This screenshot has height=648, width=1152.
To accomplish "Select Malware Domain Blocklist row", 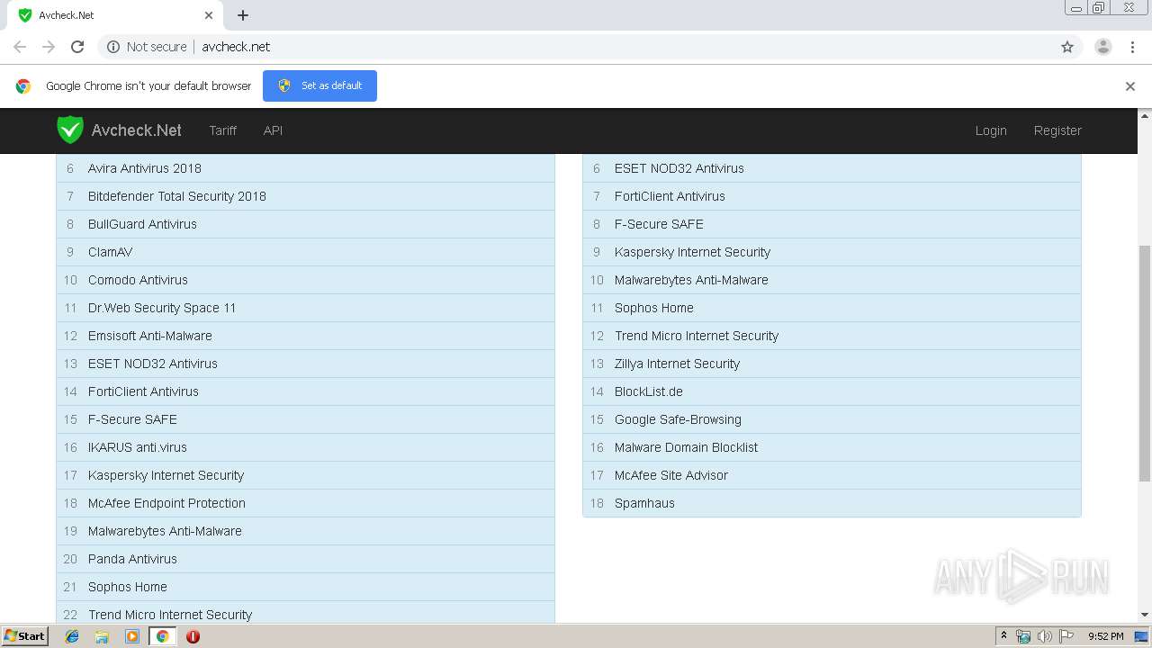I will [x=832, y=447].
